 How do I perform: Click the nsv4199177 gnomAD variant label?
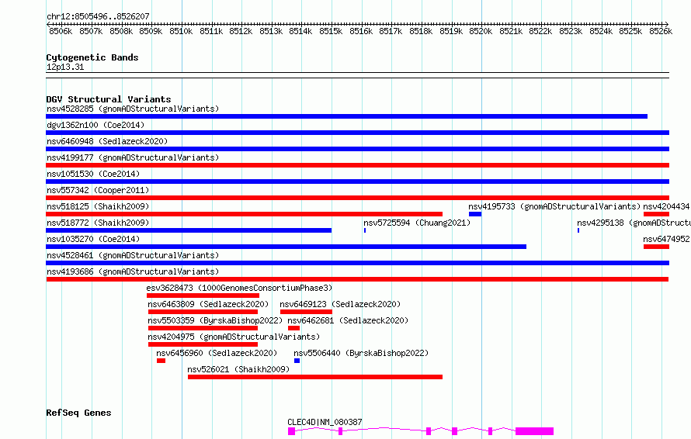point(133,157)
